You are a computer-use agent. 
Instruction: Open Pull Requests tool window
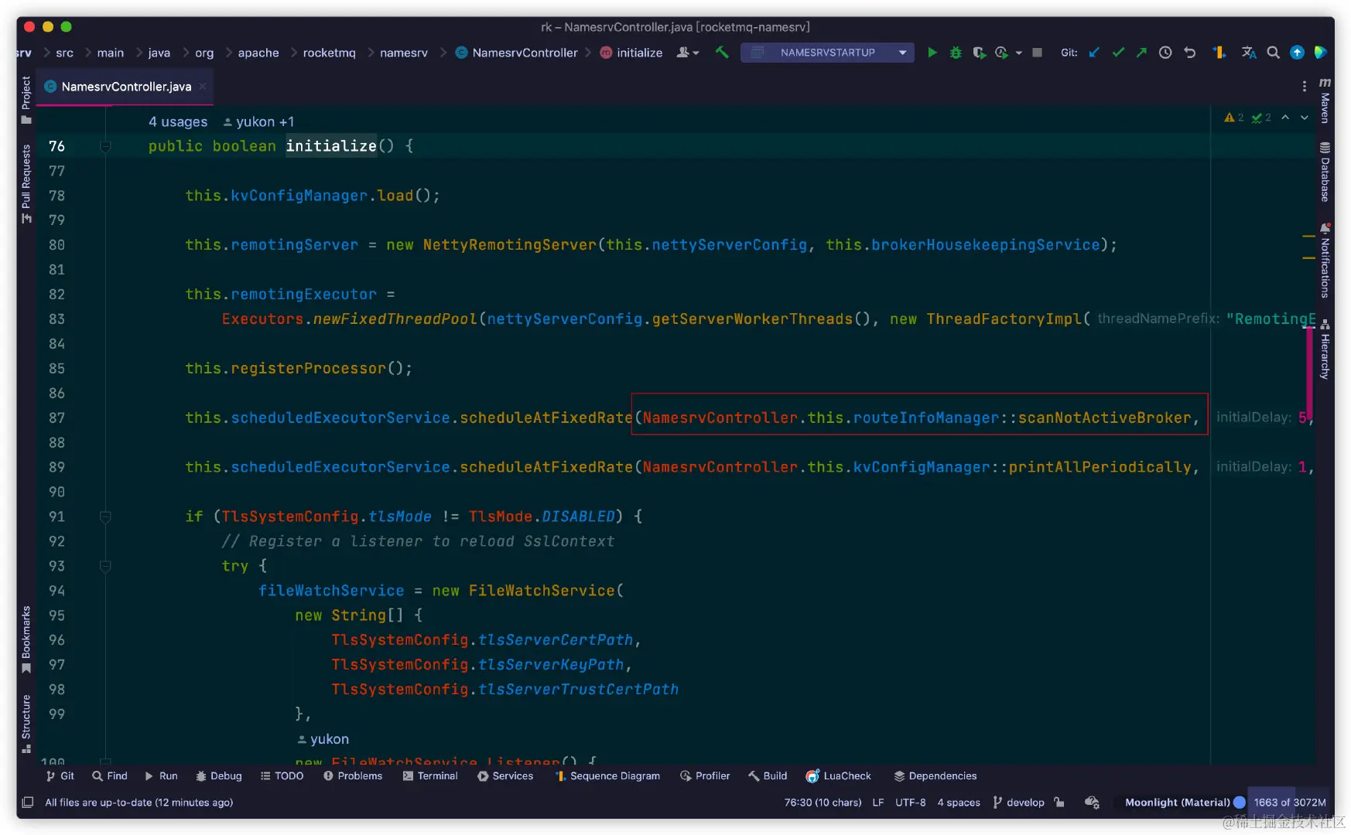(26, 184)
